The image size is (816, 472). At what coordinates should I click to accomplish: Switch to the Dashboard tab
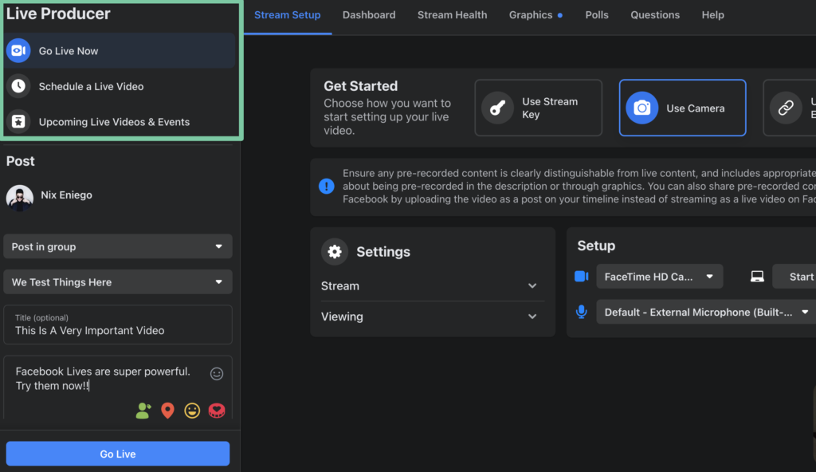[x=369, y=15]
